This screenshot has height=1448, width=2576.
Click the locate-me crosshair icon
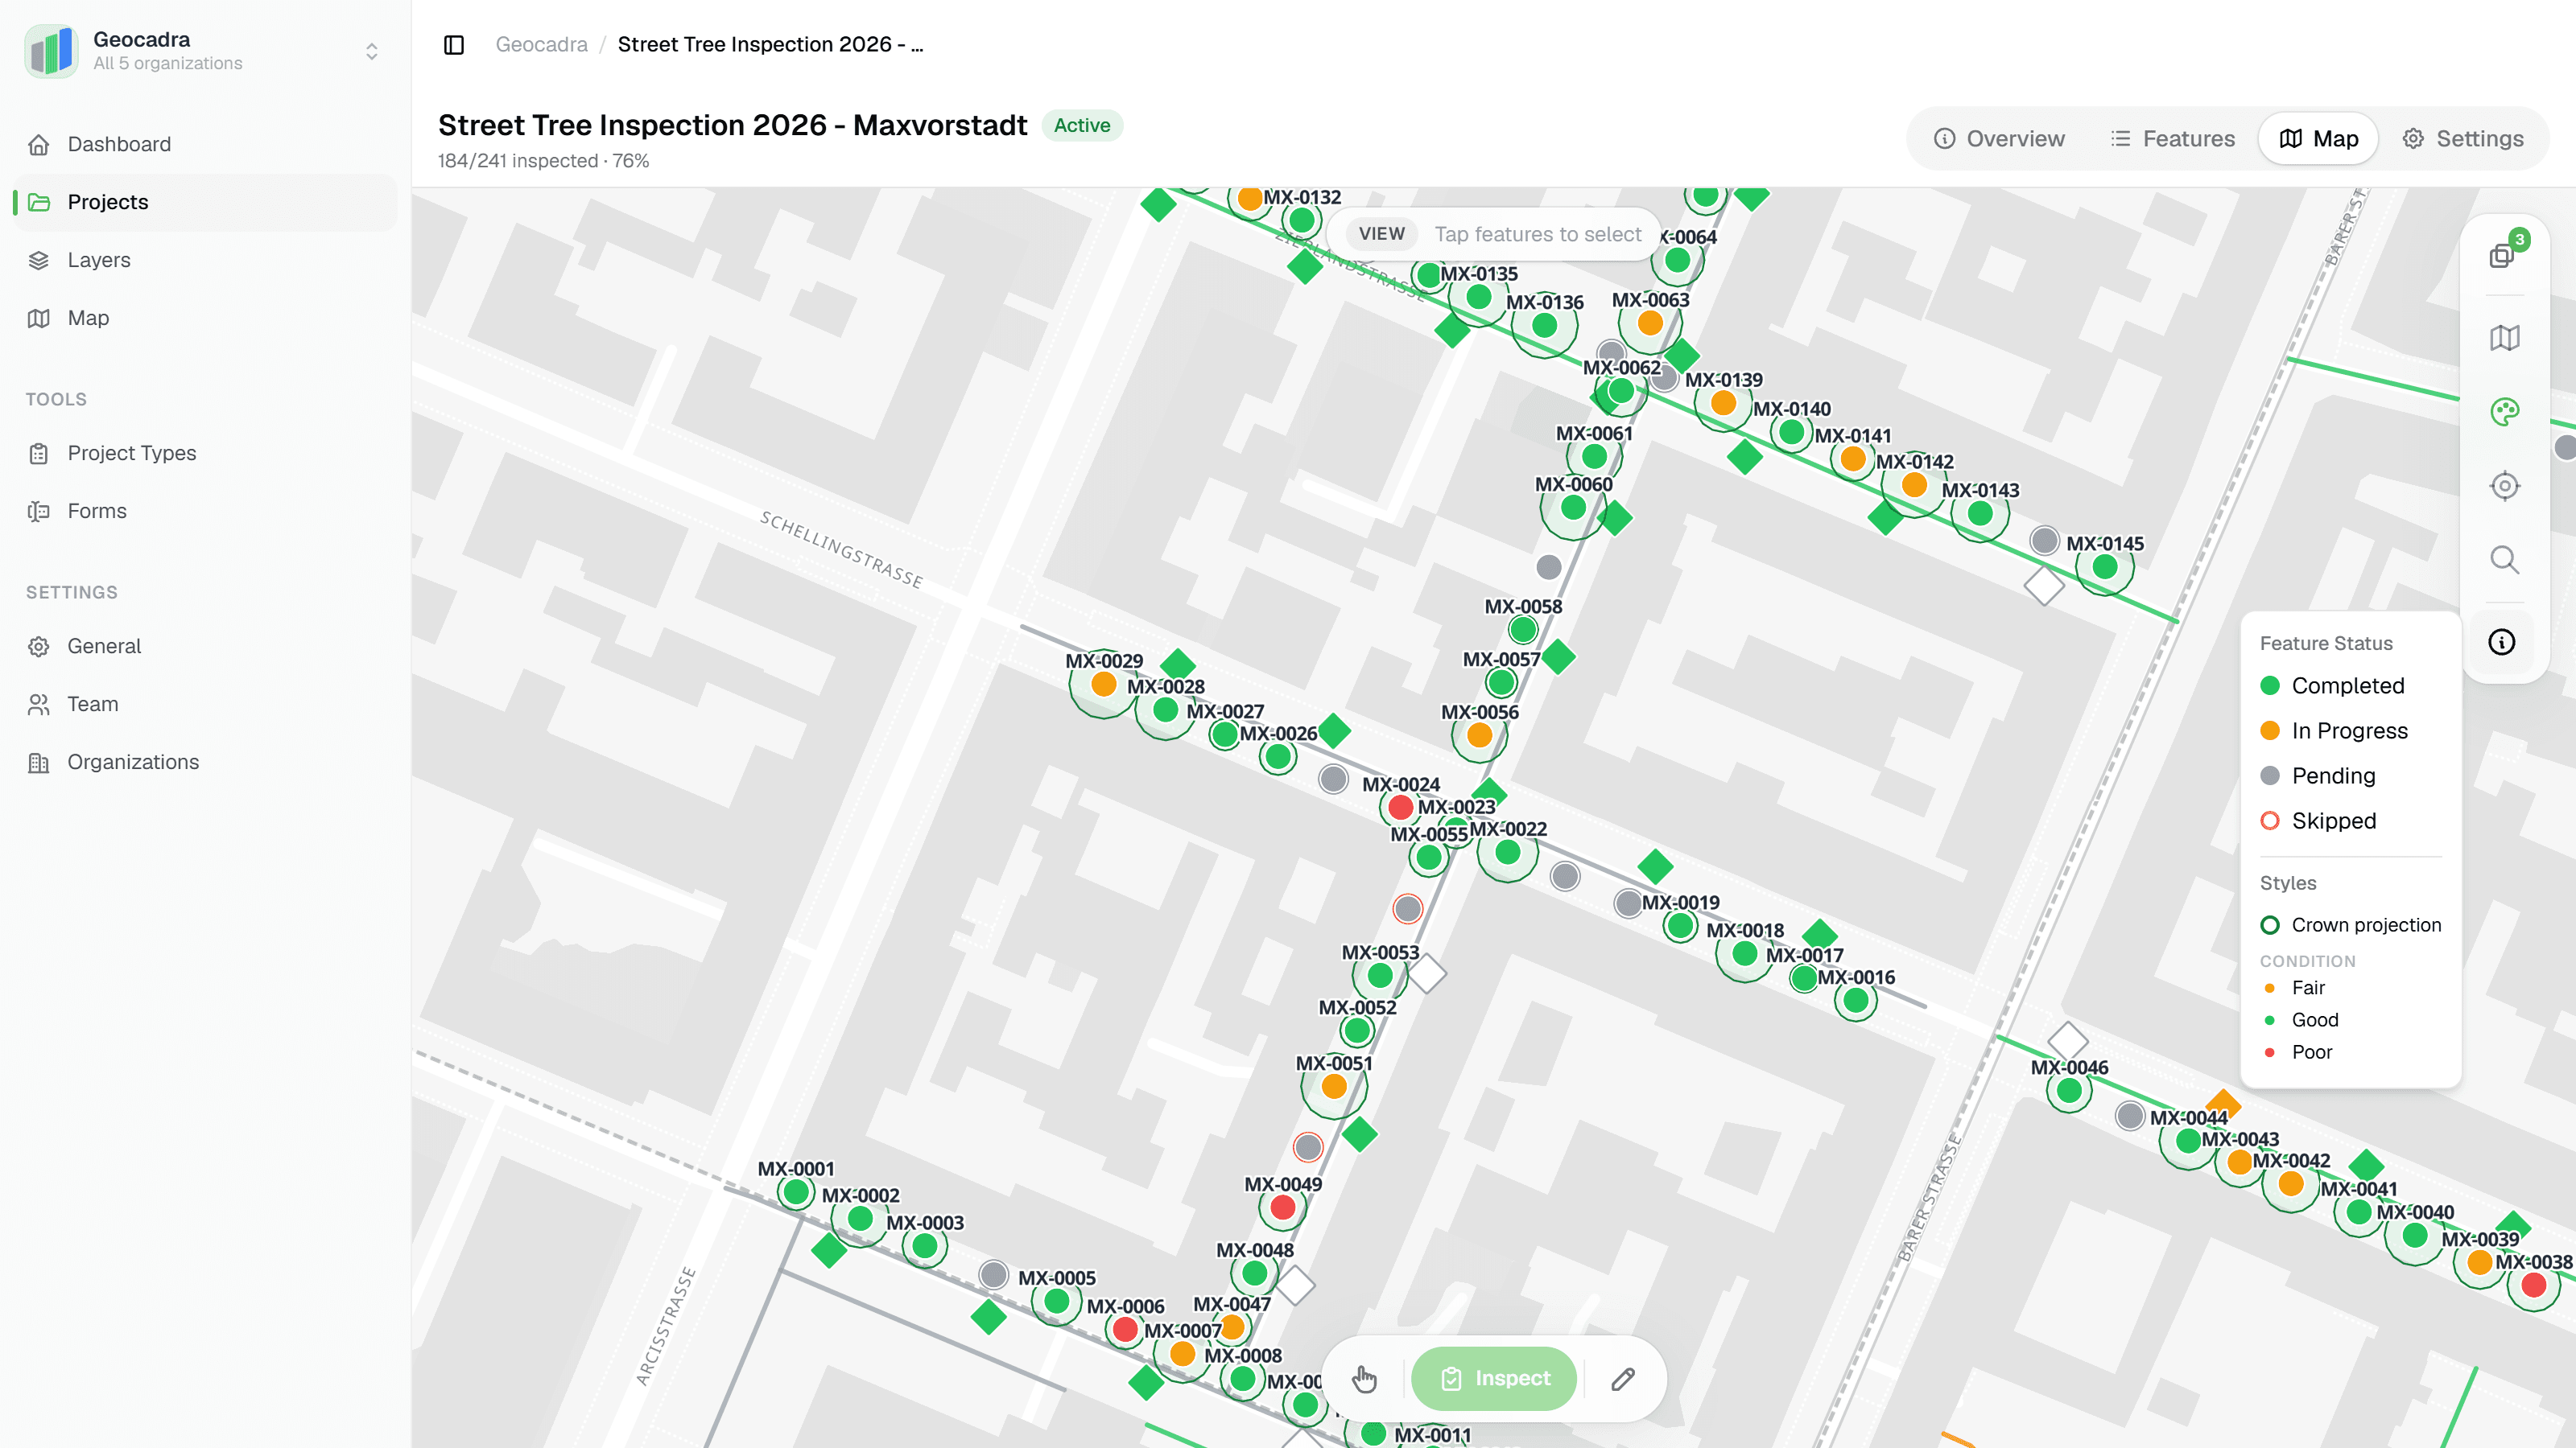(2504, 486)
